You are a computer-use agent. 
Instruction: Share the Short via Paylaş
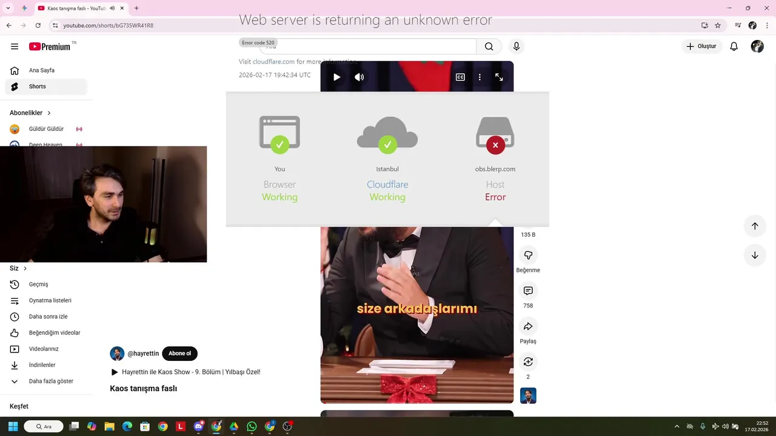(x=528, y=327)
